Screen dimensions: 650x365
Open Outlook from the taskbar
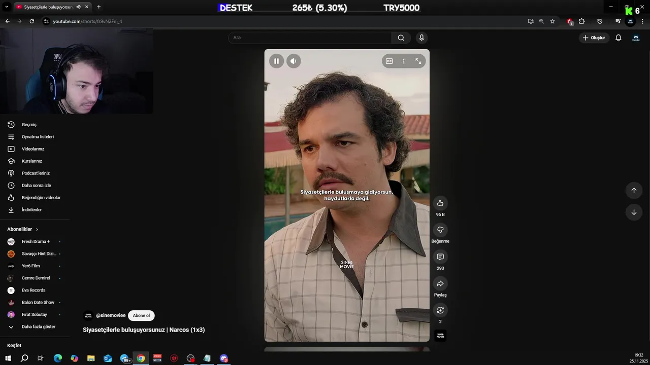(x=108, y=358)
